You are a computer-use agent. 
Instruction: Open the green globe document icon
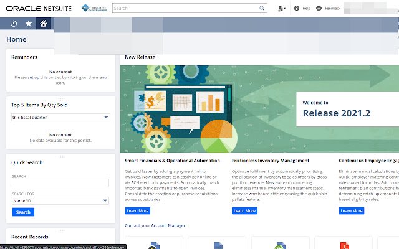click(x=281, y=245)
